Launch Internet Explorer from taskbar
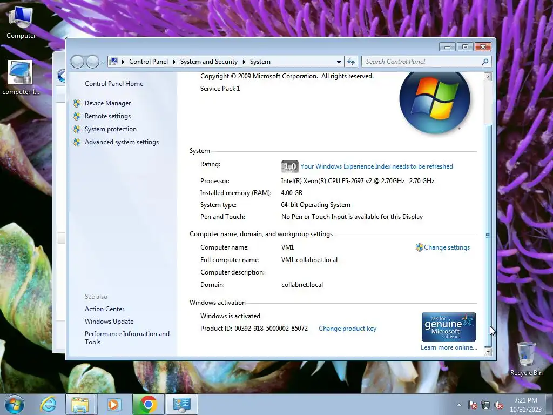 pyautogui.click(x=48, y=404)
